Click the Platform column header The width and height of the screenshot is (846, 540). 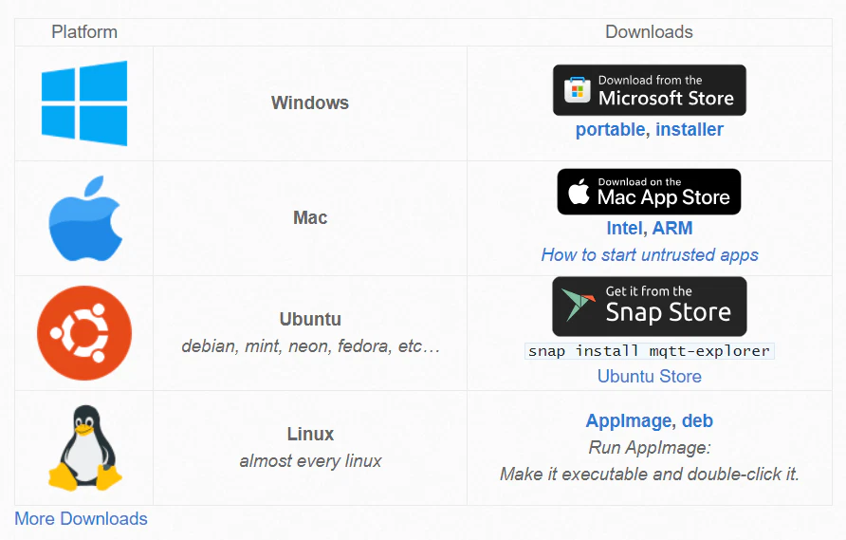(84, 32)
